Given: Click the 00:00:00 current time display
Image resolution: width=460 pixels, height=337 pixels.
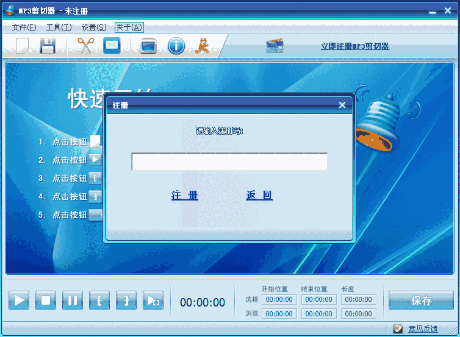Looking at the screenshot, I should pyautogui.click(x=203, y=302).
